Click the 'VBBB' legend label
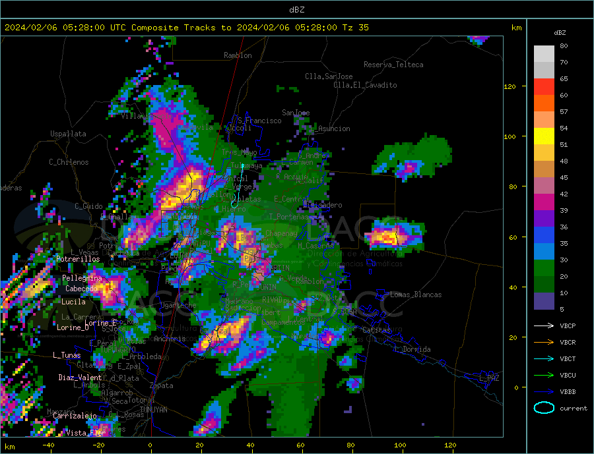 click(568, 391)
